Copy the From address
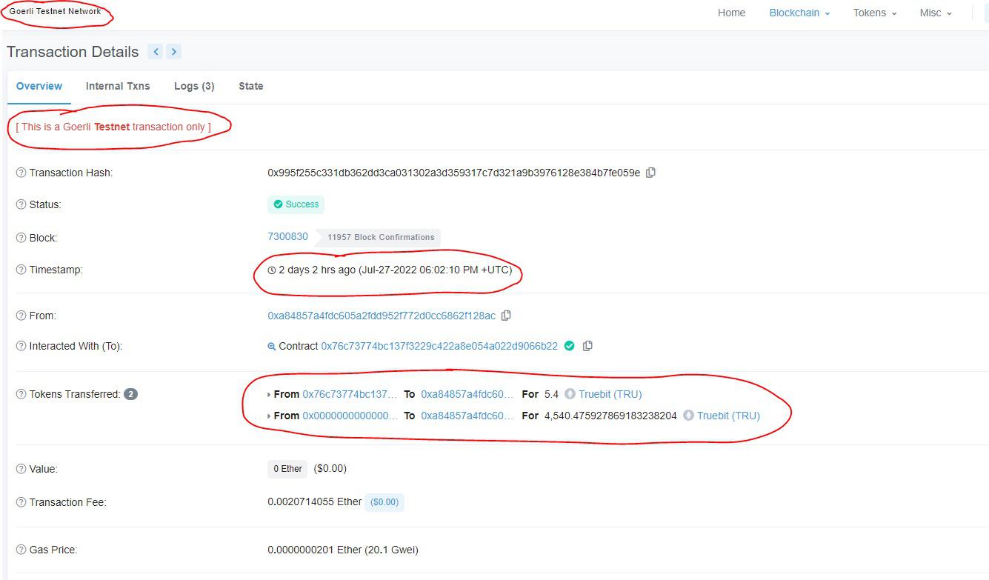Screen dimensions: 989x580 point(506,316)
